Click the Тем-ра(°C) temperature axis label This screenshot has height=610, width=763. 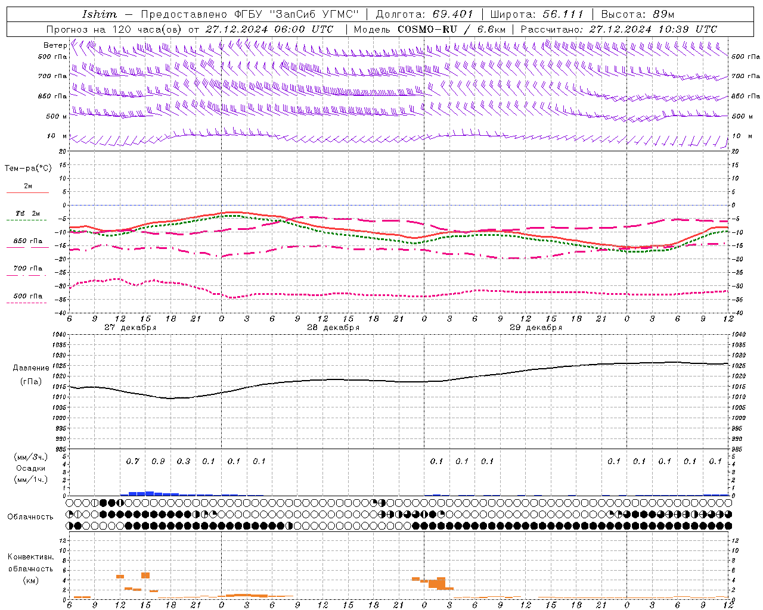click(28, 169)
